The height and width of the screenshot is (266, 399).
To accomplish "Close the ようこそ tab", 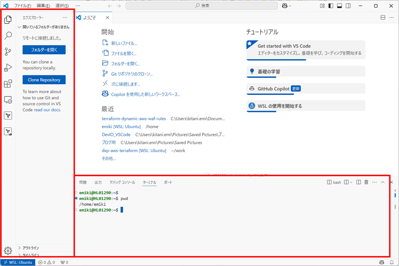I will pyautogui.click(x=107, y=17).
